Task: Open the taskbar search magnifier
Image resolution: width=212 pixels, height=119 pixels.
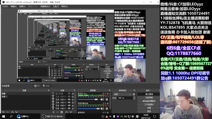Action: click(11, 116)
